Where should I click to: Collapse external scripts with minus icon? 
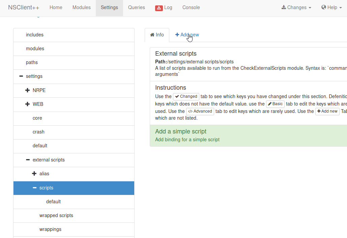click(28, 160)
